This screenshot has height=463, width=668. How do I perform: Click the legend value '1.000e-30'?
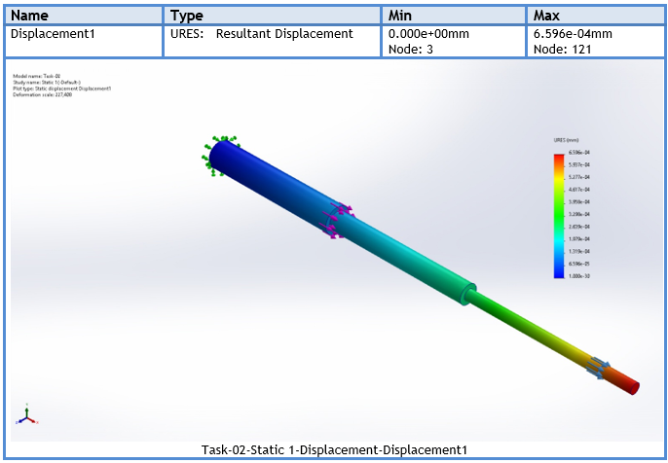click(x=579, y=276)
